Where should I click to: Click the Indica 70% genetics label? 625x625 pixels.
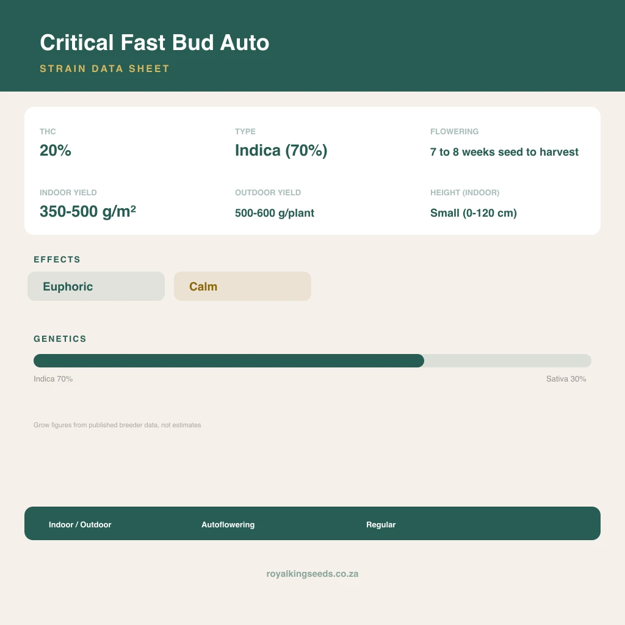pos(53,378)
